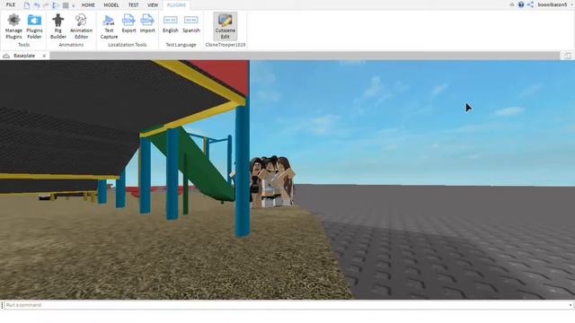Click the New file icon
Viewport: 575px width, 323px height.
27,5
